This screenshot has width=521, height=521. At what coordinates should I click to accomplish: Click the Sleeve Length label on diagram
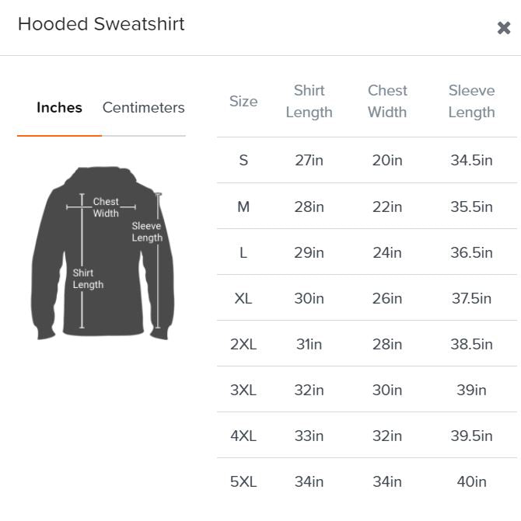pyautogui.click(x=146, y=232)
